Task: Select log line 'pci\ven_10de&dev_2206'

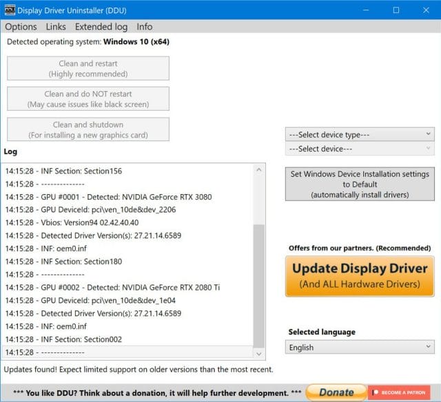Action: tap(127, 209)
